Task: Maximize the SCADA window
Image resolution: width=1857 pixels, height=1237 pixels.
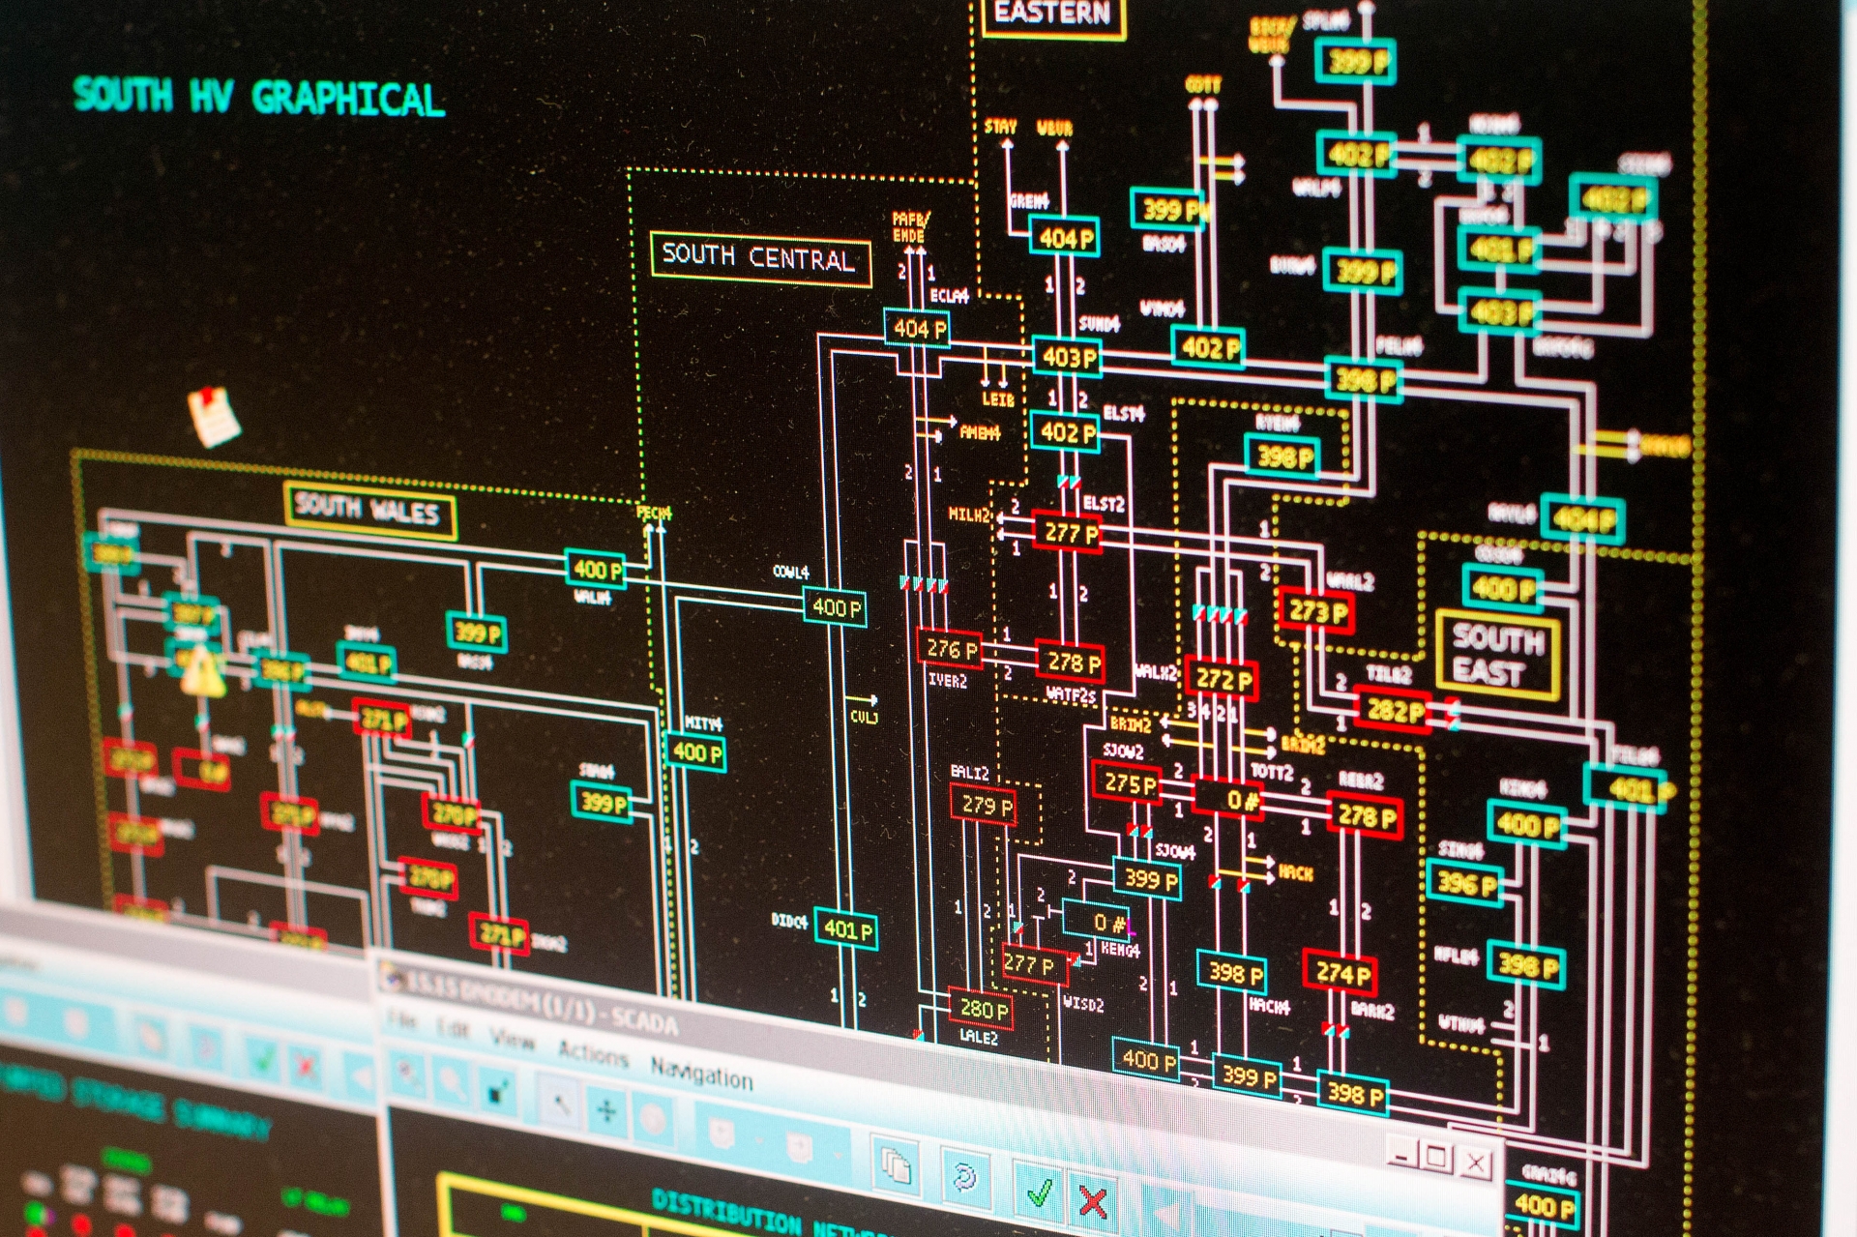Action: (1437, 1156)
